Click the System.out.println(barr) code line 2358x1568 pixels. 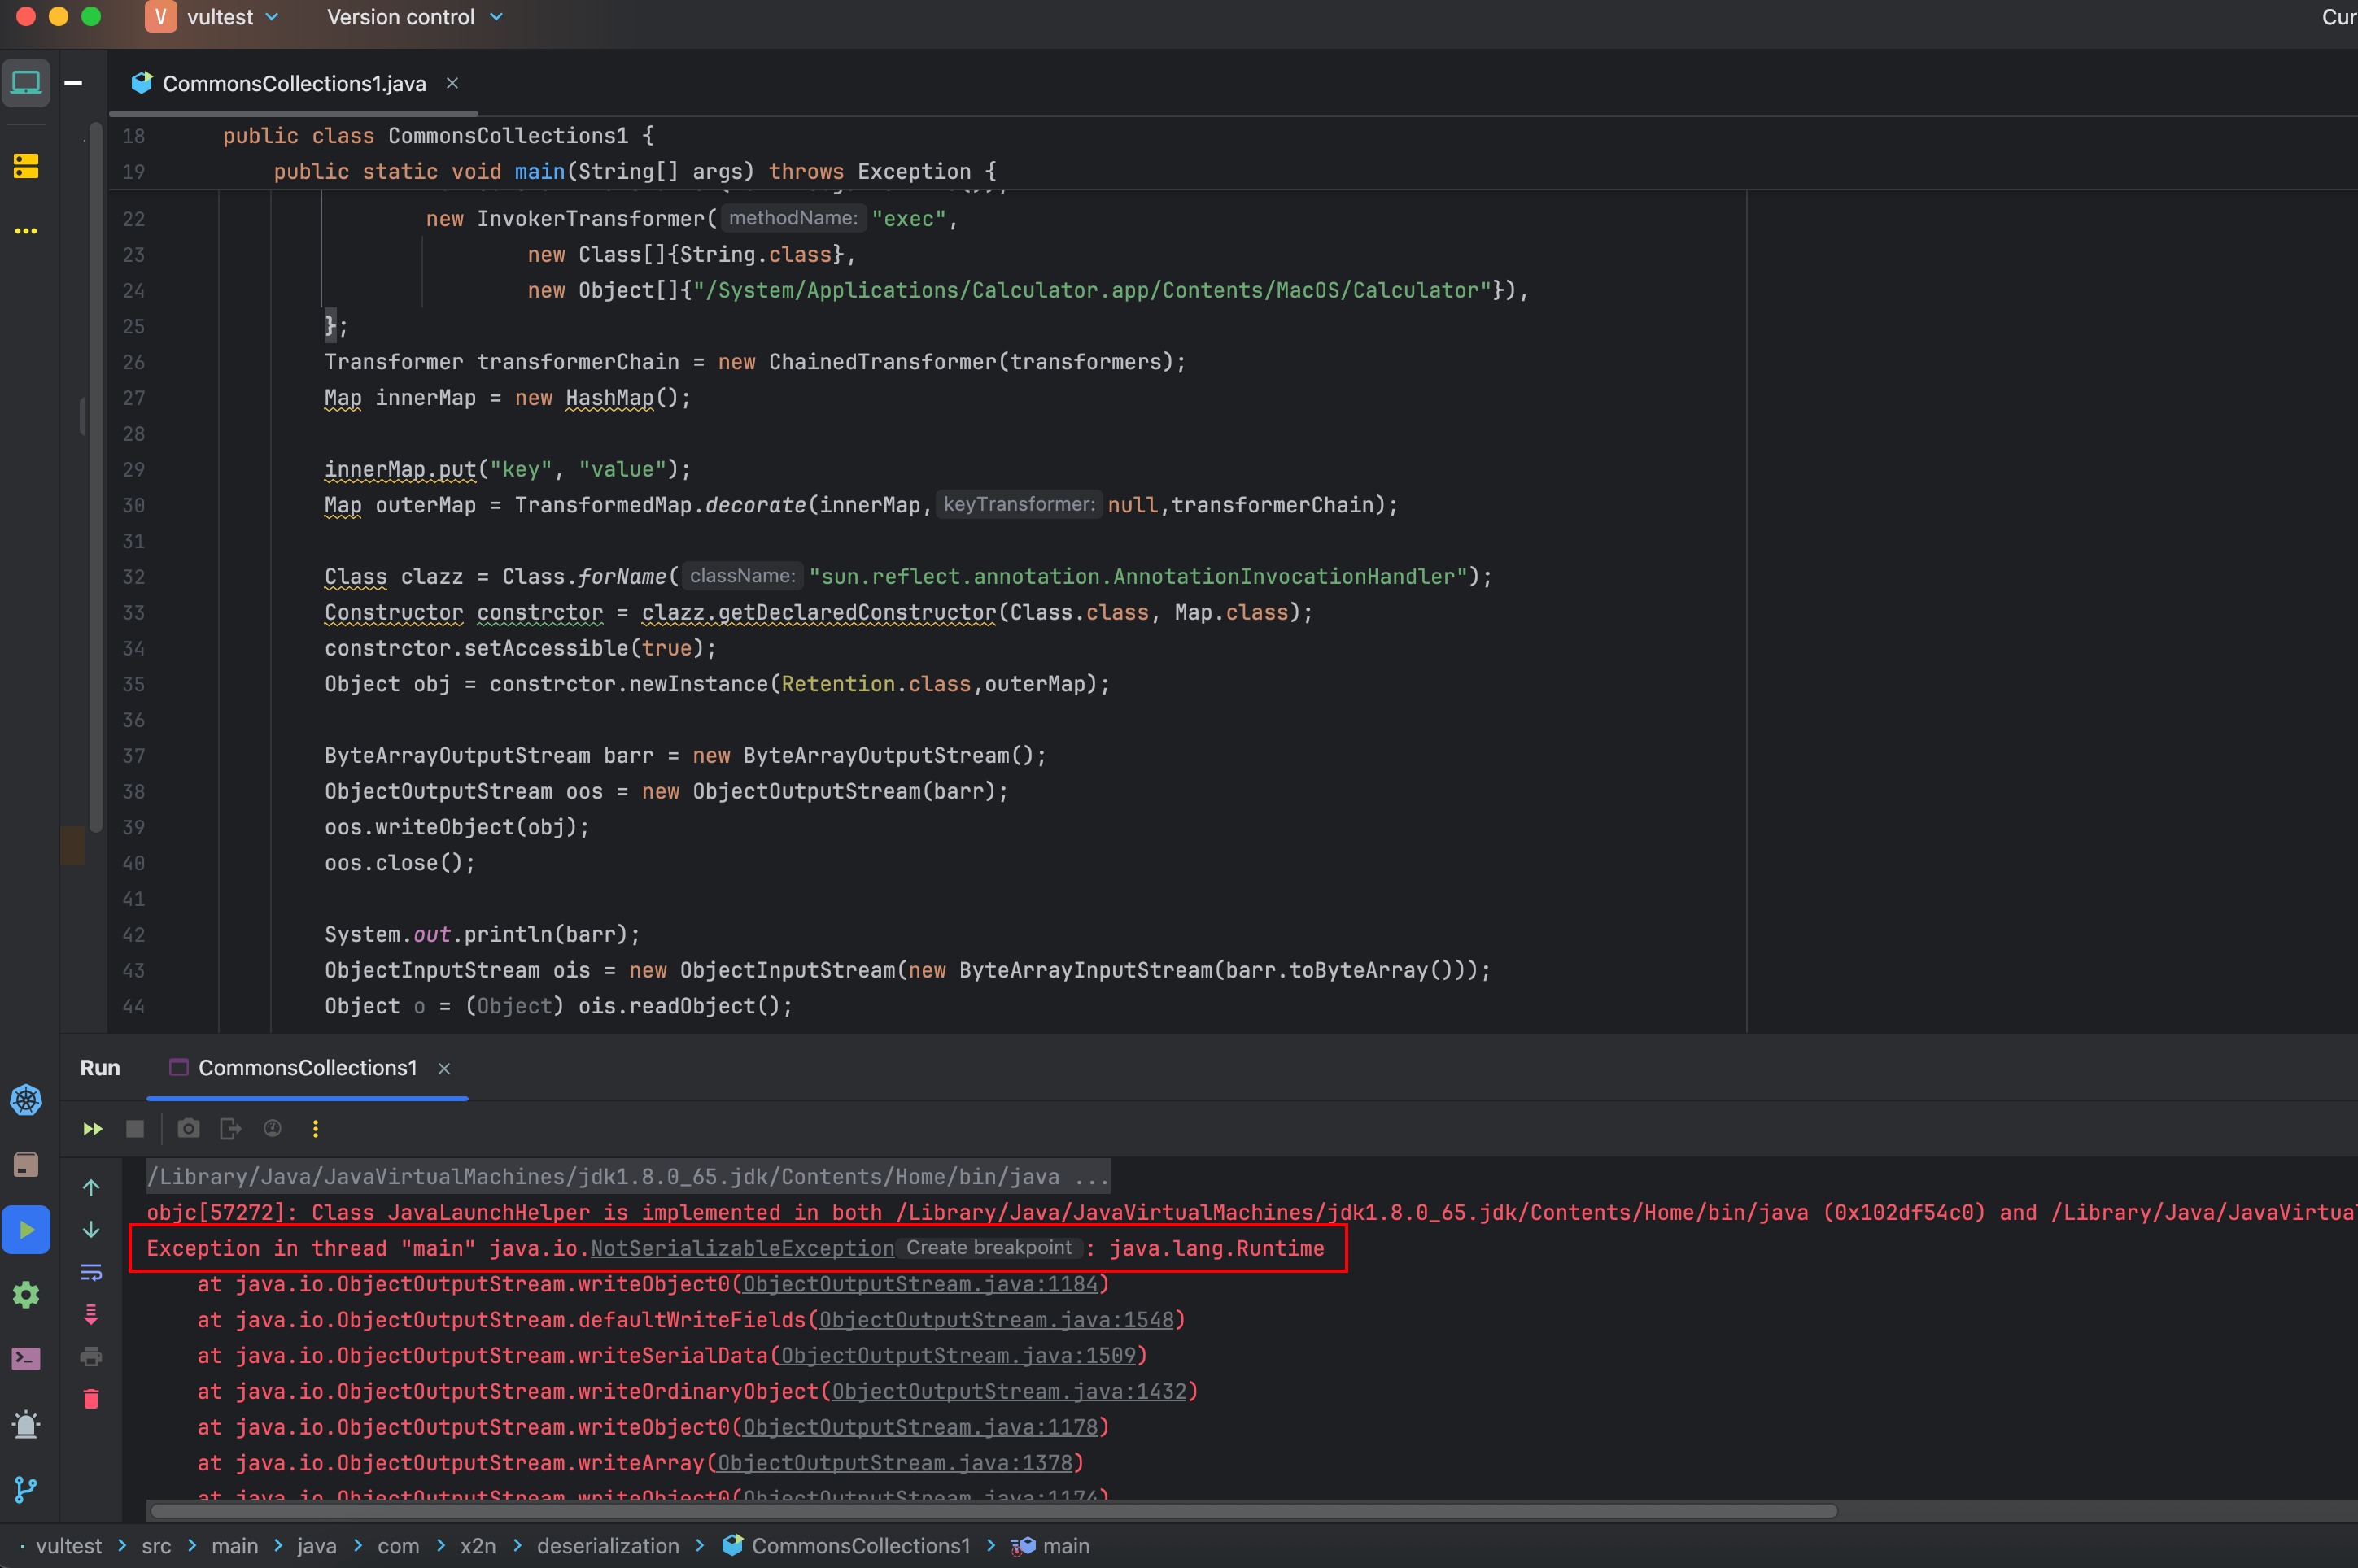pos(483,934)
